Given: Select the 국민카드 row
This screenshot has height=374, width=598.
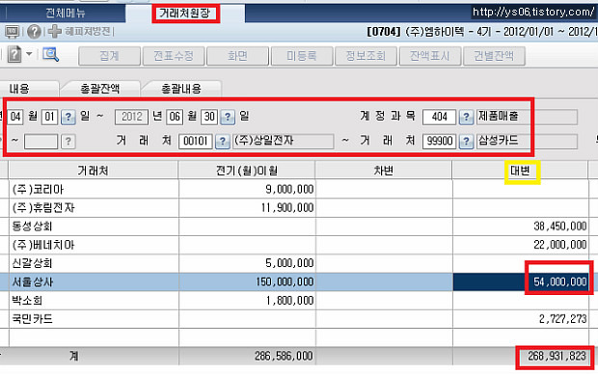Looking at the screenshot, I should coord(299,319).
